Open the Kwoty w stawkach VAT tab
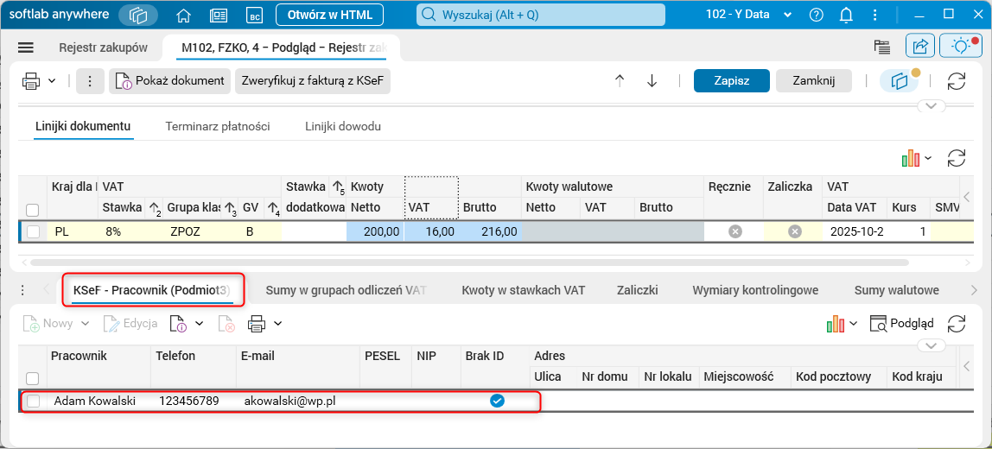Viewport: 992px width, 449px height. (524, 290)
